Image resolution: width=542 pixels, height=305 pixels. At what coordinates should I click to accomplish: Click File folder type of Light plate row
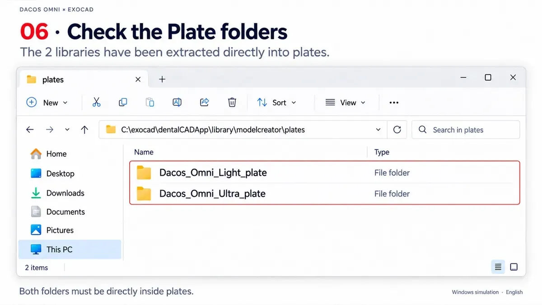(392, 173)
